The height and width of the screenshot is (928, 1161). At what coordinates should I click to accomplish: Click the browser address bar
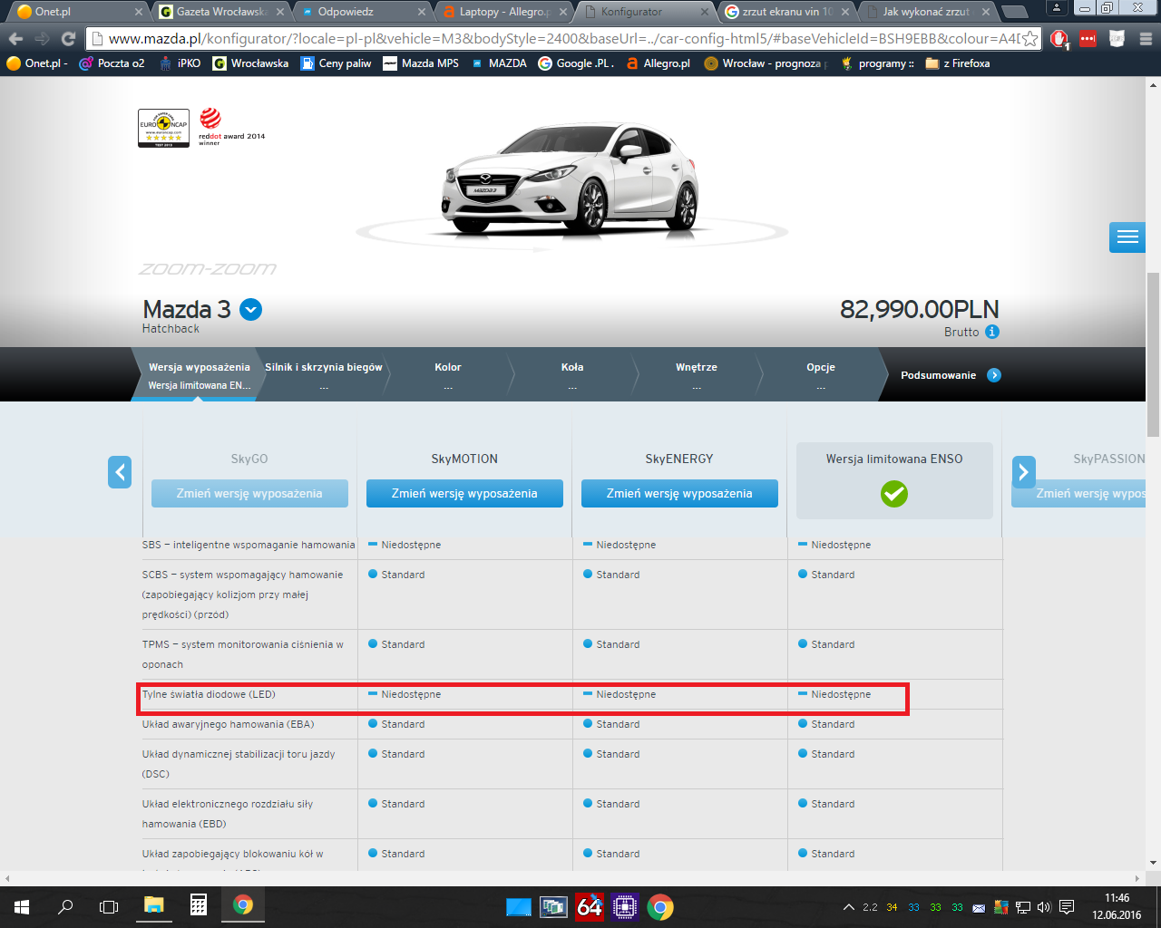coord(562,39)
